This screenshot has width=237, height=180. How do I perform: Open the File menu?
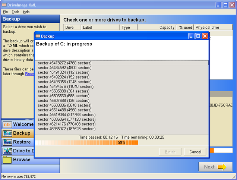pos(5,12)
